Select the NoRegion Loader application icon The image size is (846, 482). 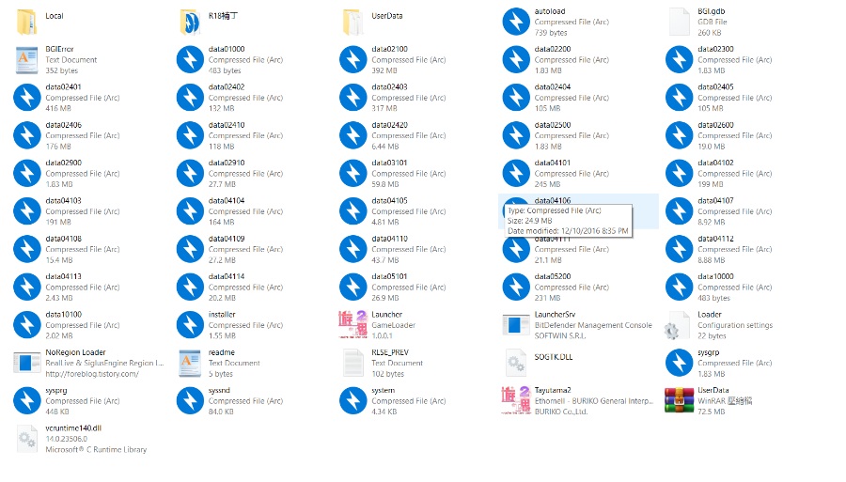27,363
